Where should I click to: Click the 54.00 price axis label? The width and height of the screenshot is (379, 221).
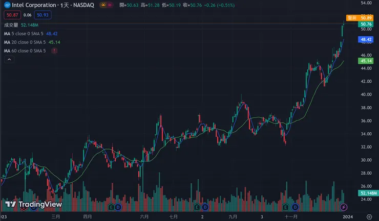[366, 3]
